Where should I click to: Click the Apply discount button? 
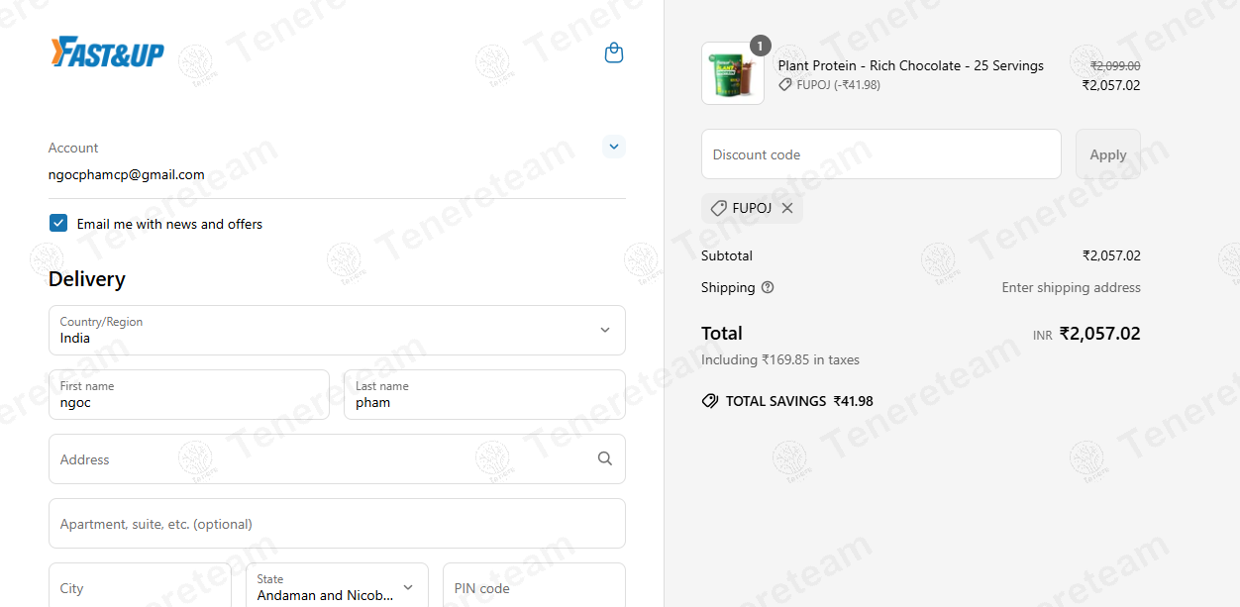coord(1108,154)
